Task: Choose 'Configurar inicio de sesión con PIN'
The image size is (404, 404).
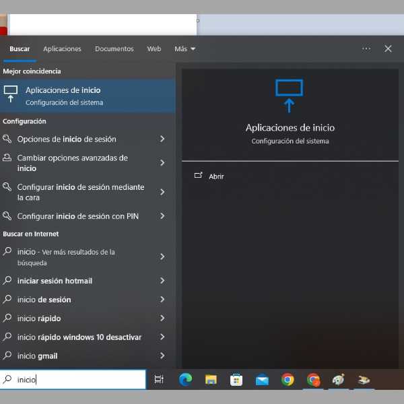Action: point(77,216)
